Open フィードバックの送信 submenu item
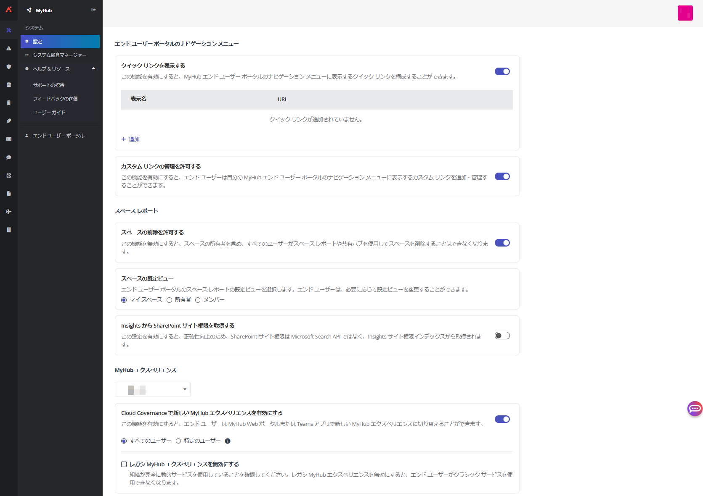The height and width of the screenshot is (496, 703). coord(55,99)
